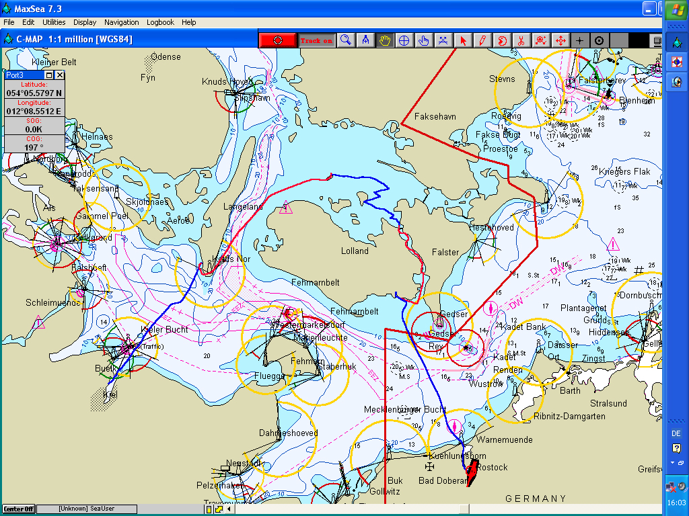Click the Kriegers Flak chart label

point(624,171)
